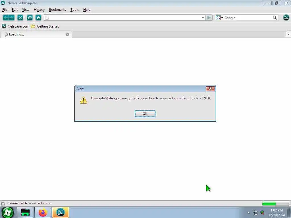Viewport: 291px width, 218px height.
Task: Open the list all tabs dropdown
Action: tap(288, 34)
